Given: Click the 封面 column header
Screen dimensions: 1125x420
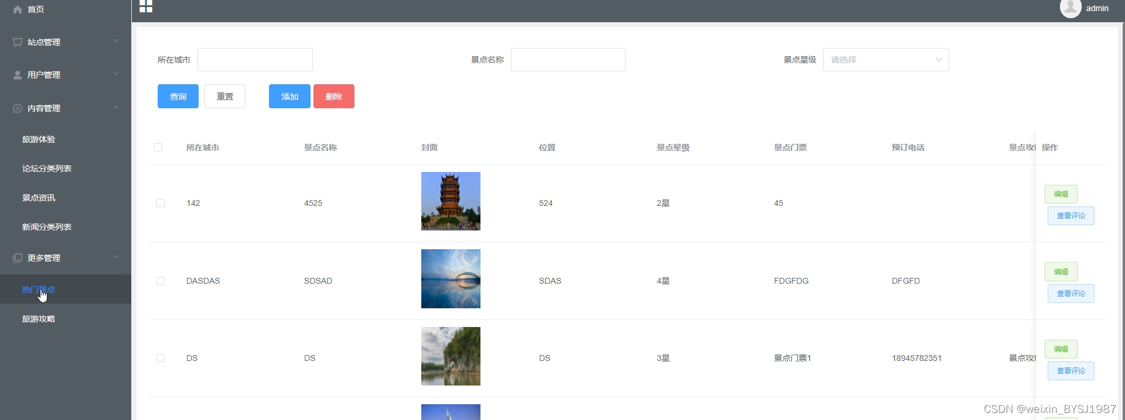Looking at the screenshot, I should pos(429,147).
